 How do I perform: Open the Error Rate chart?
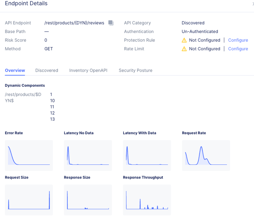click(29, 155)
